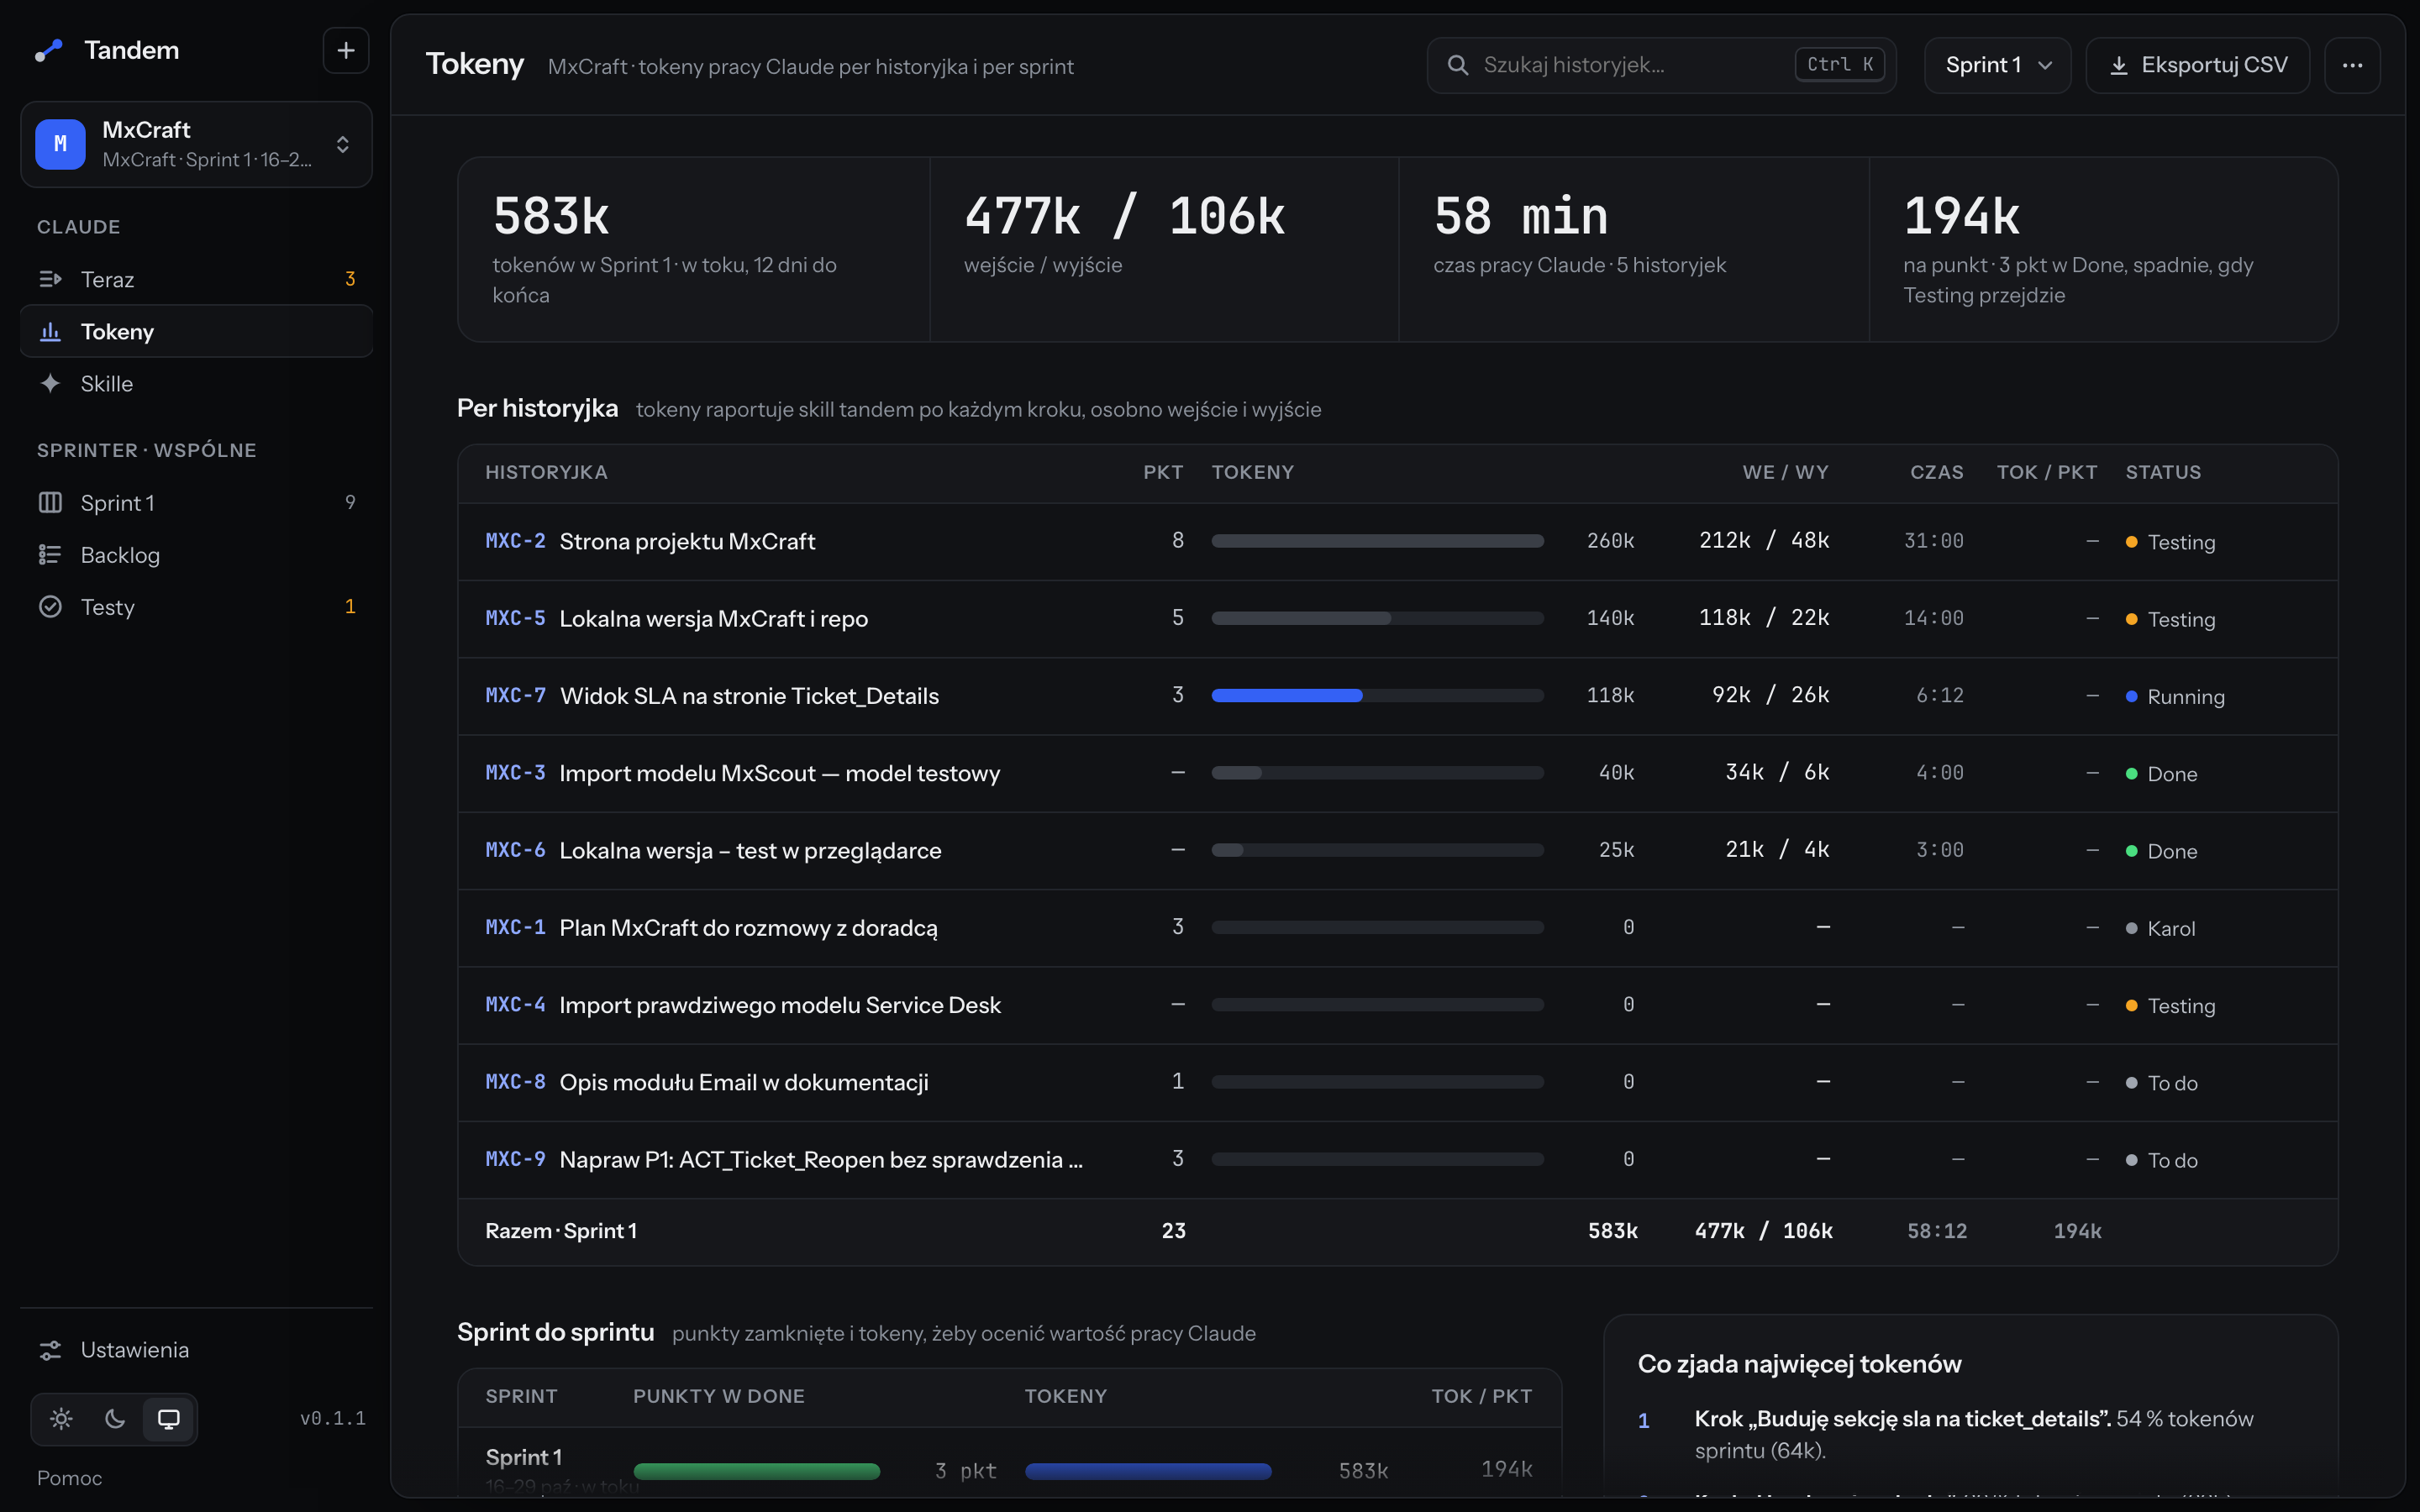Click the MXC-2 token progress bar
This screenshot has height=1512, width=2420.
tap(1377, 541)
